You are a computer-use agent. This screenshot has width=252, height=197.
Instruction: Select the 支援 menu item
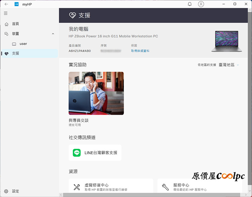click(30, 53)
